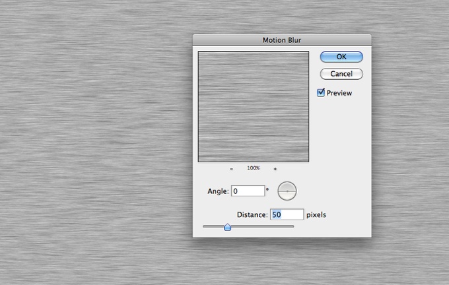This screenshot has height=285, width=449.
Task: Click the Motion Blur title bar
Action: pos(282,40)
